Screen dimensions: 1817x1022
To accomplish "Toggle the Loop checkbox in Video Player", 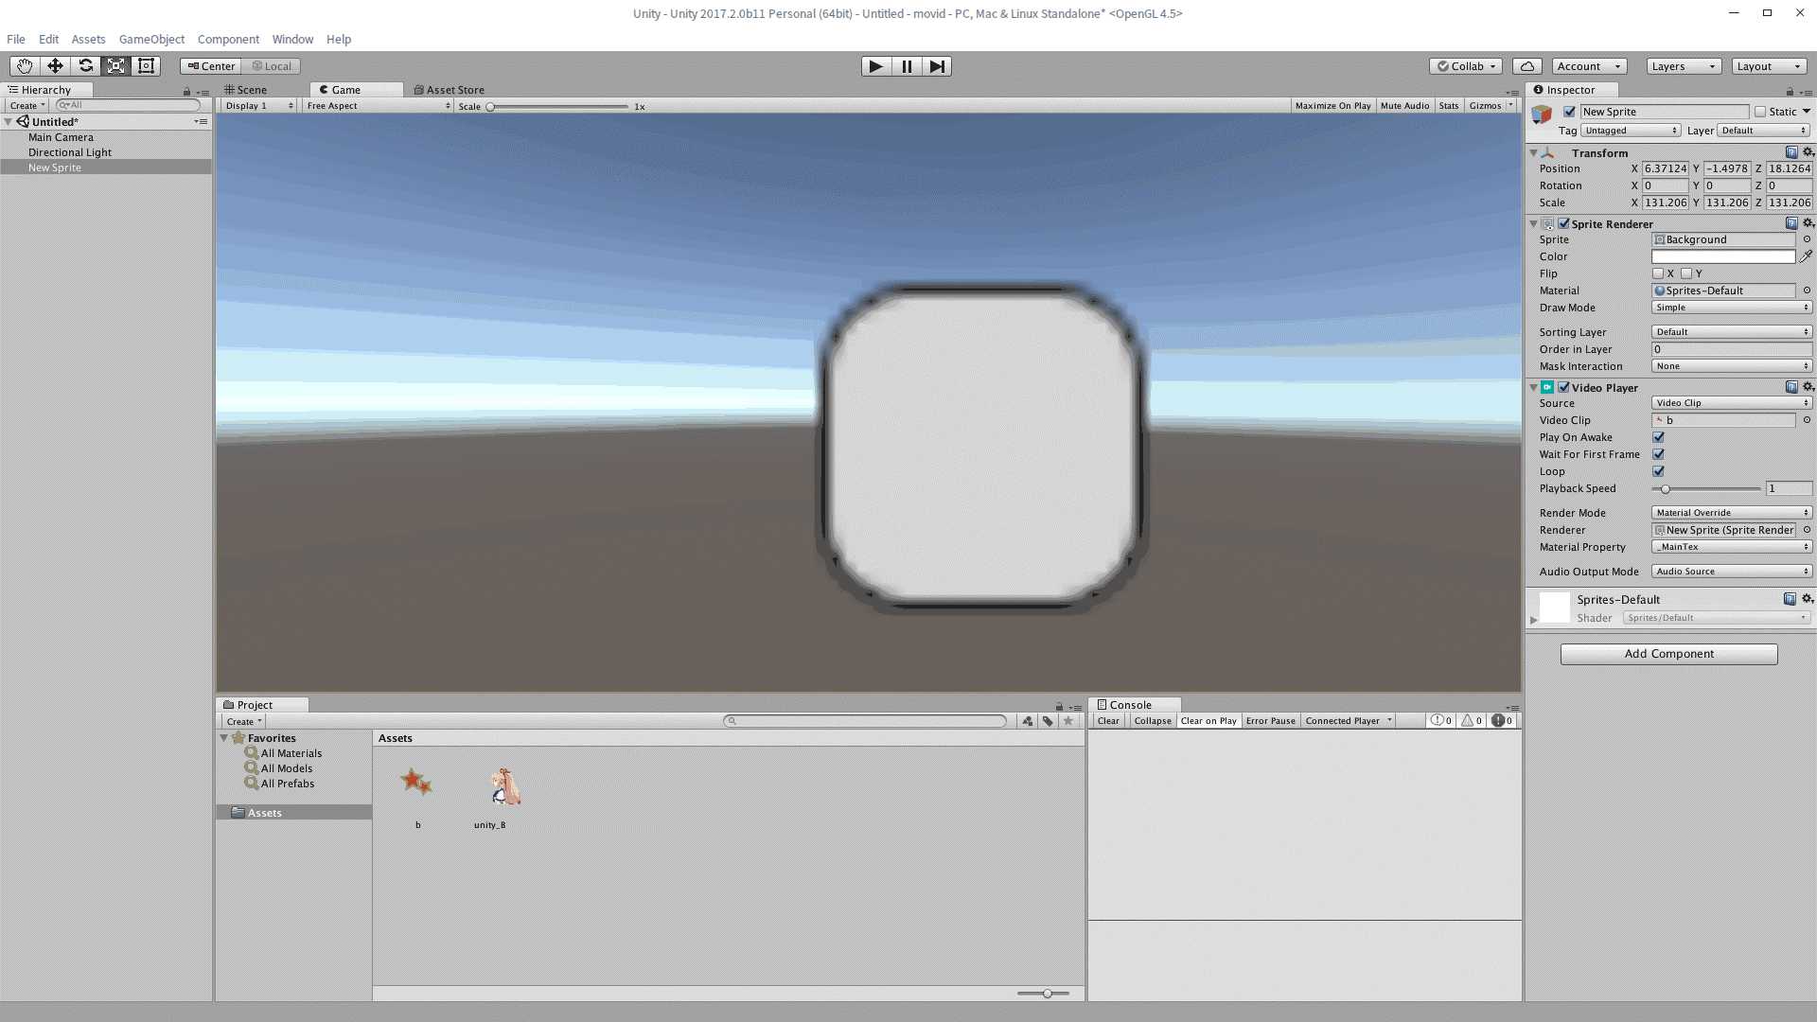I will coord(1657,471).
